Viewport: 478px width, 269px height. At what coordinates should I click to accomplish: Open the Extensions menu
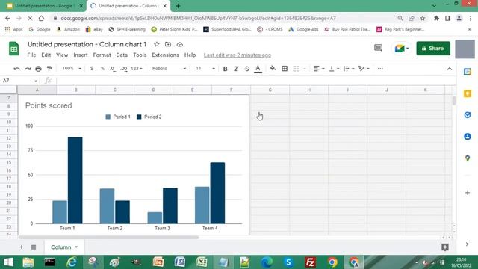pyautogui.click(x=165, y=55)
